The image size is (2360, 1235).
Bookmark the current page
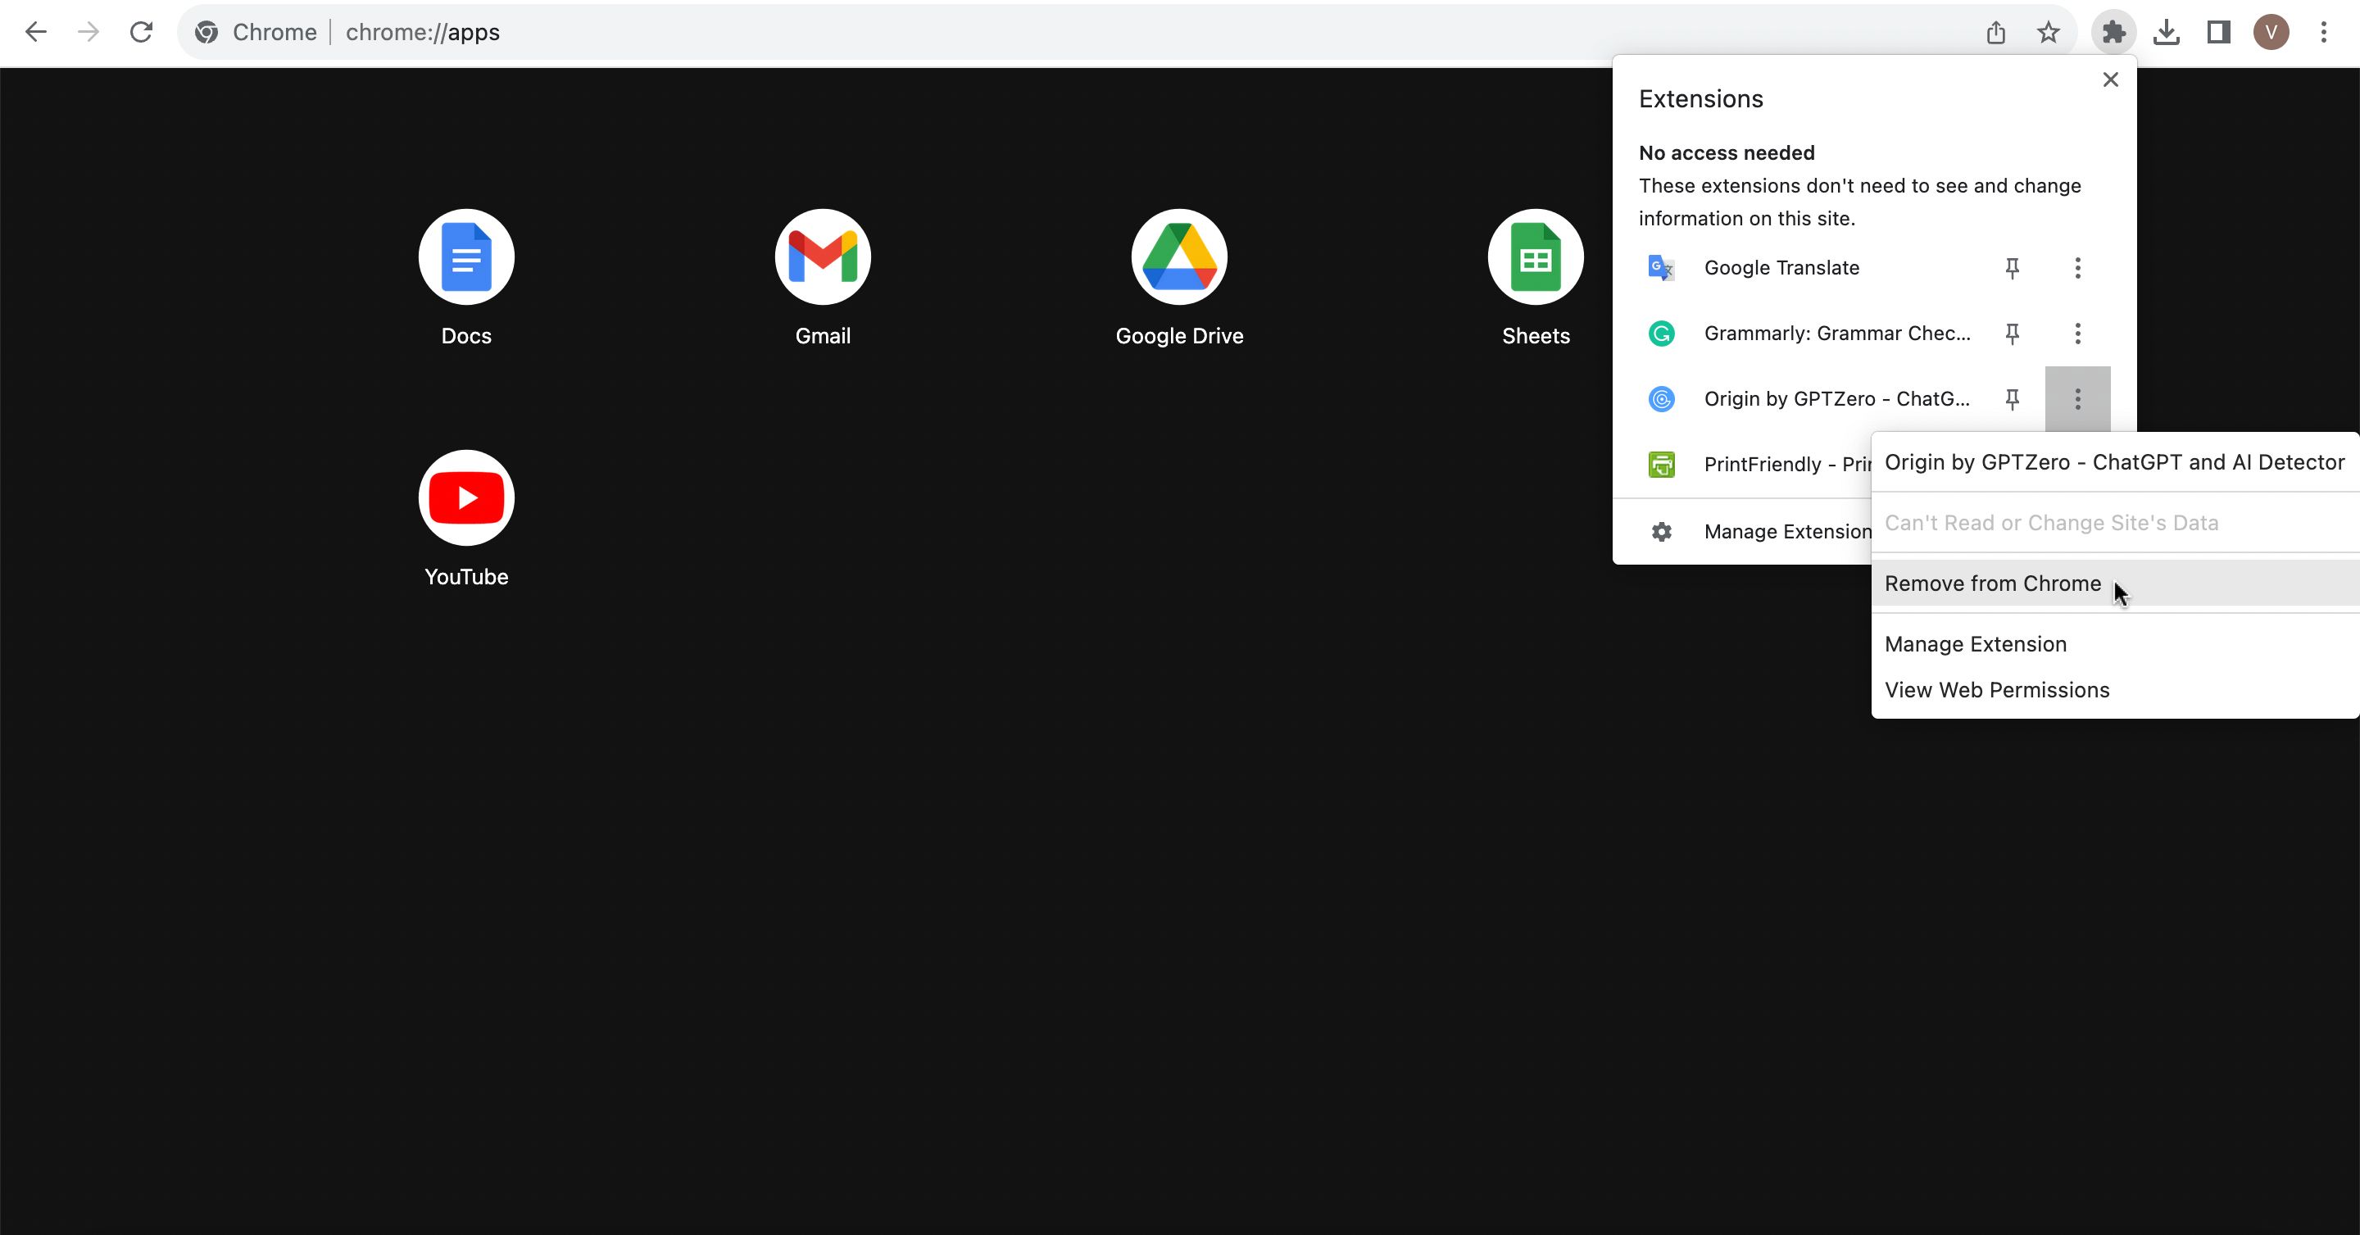pos(2049,32)
